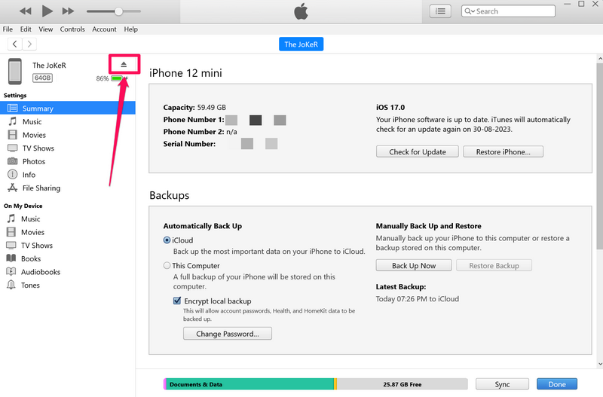Open Music icon under On My Device
Screen dimensions: 603x397
tap(11, 218)
